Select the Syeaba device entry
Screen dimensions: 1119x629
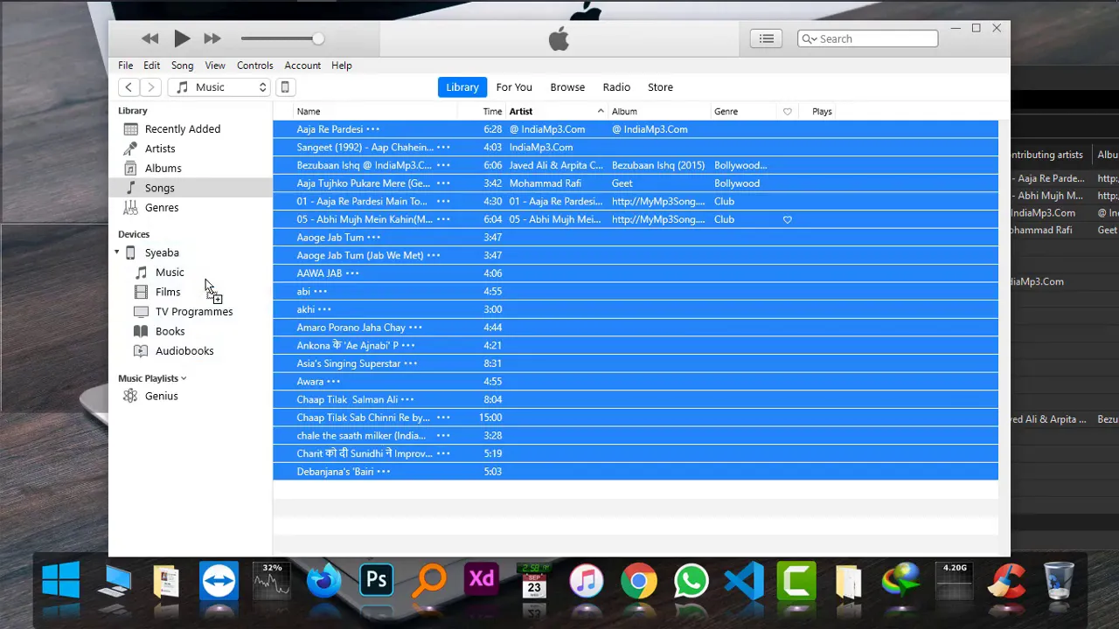162,252
